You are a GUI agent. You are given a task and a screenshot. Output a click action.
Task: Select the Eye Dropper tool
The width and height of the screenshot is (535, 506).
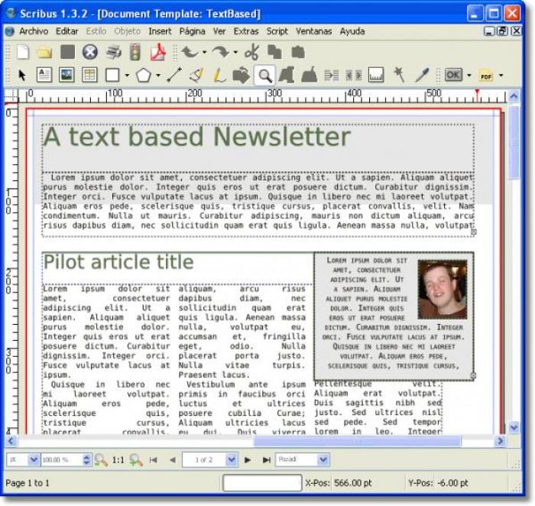pos(422,75)
